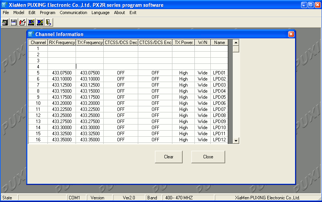This screenshot has width=322, height=202.
Task: Click the channel list scroll down arrow
Action: pos(236,140)
